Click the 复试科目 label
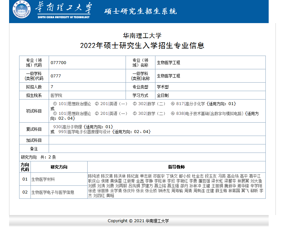The width and height of the screenshot is (281, 229). click(34, 129)
